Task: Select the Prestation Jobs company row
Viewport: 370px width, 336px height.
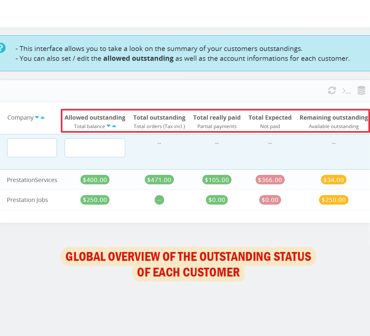Action: point(27,200)
